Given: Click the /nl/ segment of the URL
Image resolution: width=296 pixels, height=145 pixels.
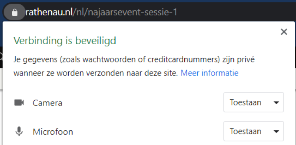Looking at the screenshot, I should (x=80, y=13).
